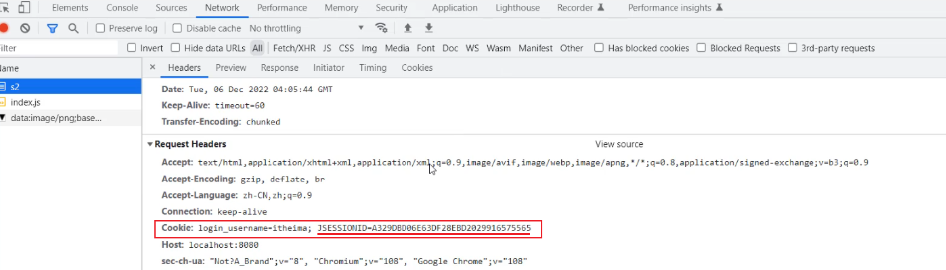Screen dimensions: 946x270
Task: Click the Keep-Alive timeout=60 value
Action: [x=240, y=106]
